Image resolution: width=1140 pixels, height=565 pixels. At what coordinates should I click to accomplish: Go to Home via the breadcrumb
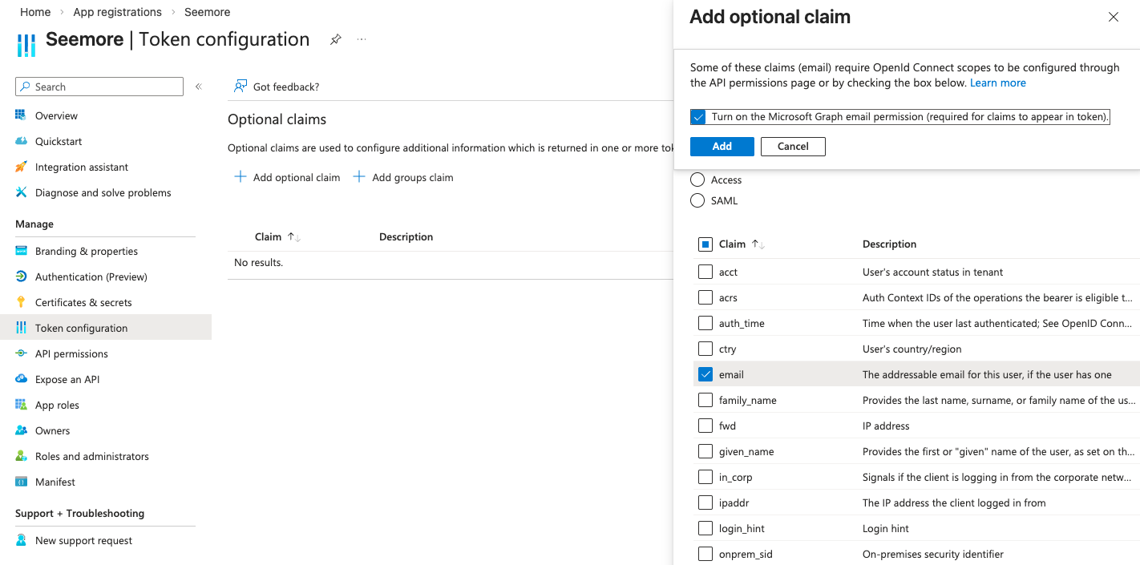(34, 11)
